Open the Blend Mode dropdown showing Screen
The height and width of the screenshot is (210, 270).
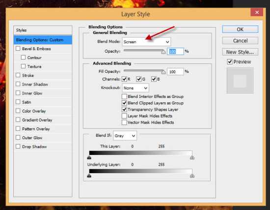[x=146, y=42]
